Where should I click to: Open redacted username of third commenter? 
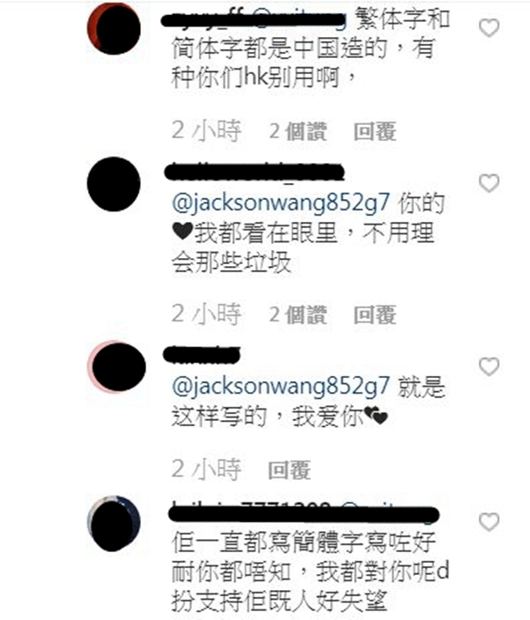pos(202,354)
